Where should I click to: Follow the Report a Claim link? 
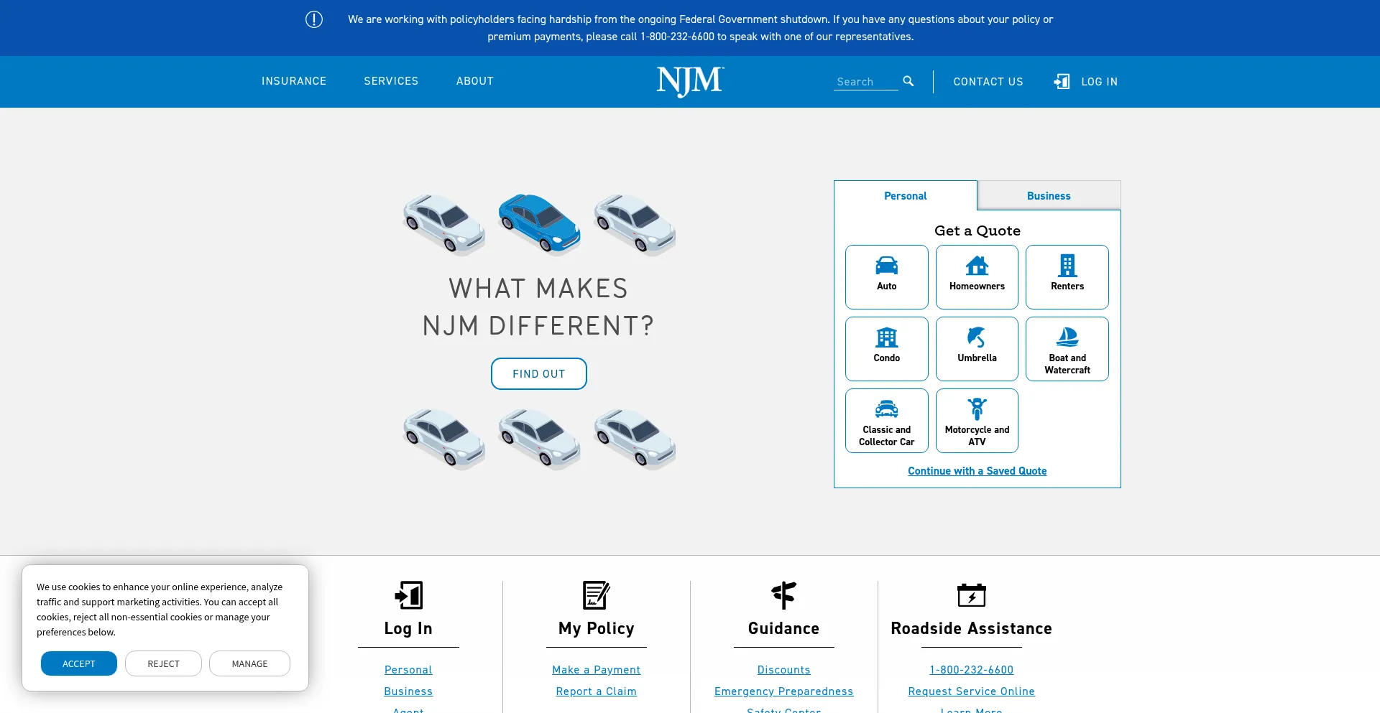[597, 691]
